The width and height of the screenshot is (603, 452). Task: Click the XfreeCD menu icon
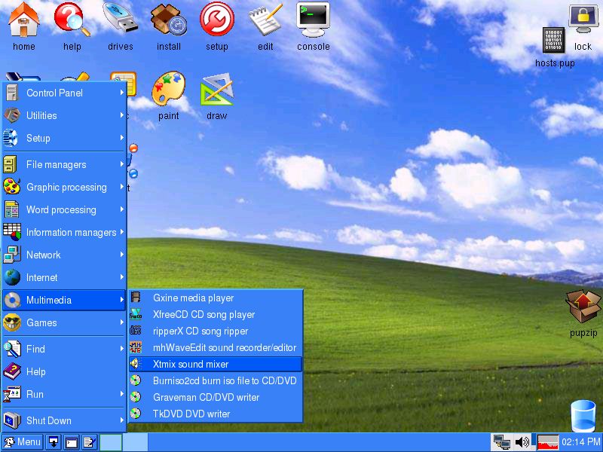pos(136,314)
